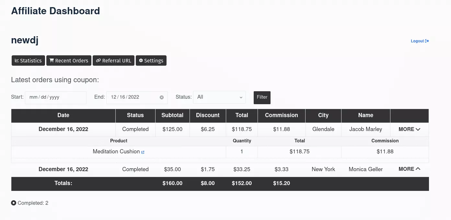Click the City column header
This screenshot has width=451, height=220.
323,115
